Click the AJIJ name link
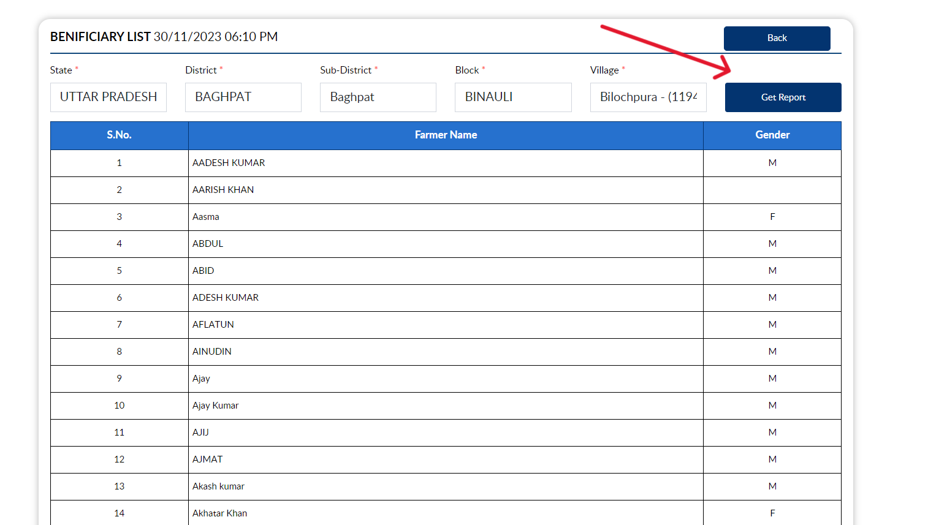This screenshot has width=947, height=525. pyautogui.click(x=201, y=432)
